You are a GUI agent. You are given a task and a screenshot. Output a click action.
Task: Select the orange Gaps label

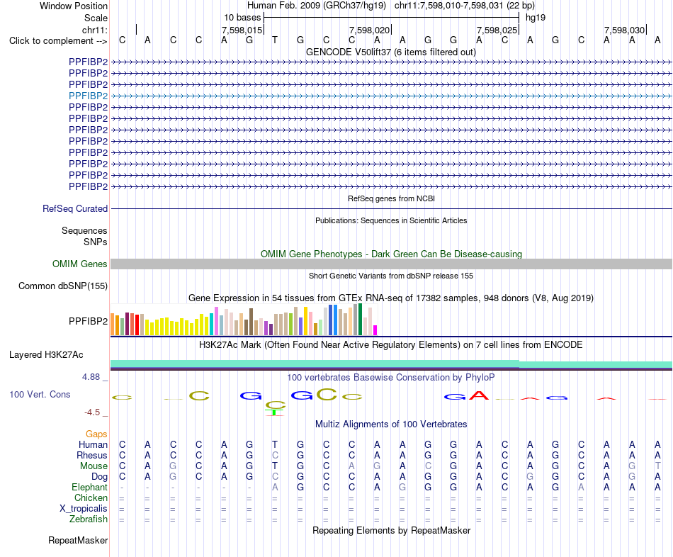coord(96,434)
